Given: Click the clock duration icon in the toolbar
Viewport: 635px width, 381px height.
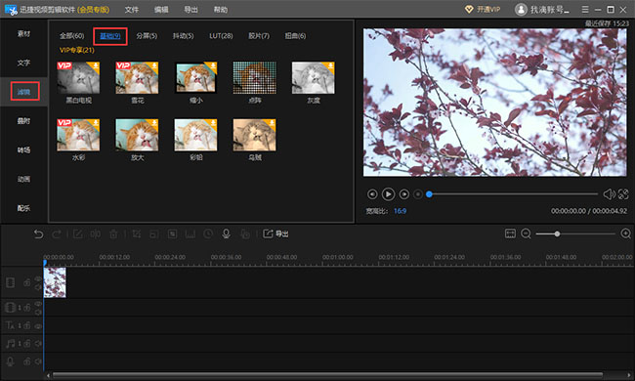Looking at the screenshot, I should click(208, 234).
